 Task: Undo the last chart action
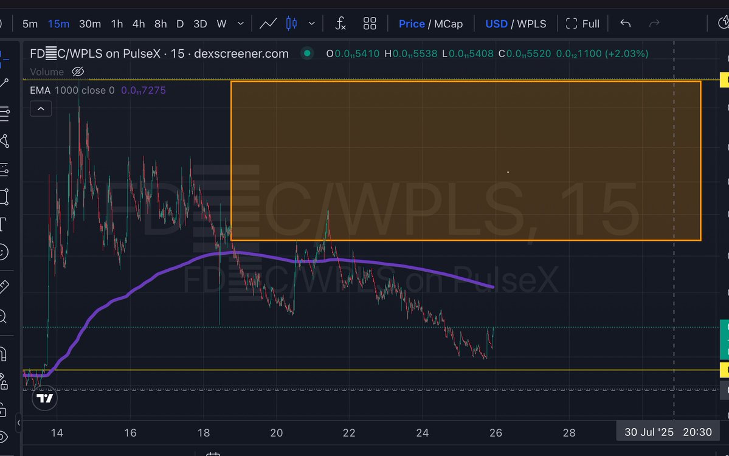click(x=625, y=23)
